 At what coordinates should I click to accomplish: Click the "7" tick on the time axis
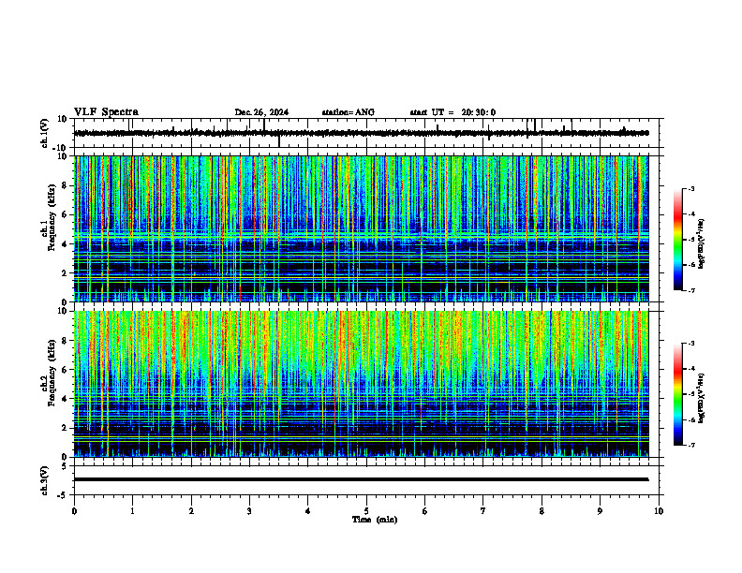[x=483, y=511]
